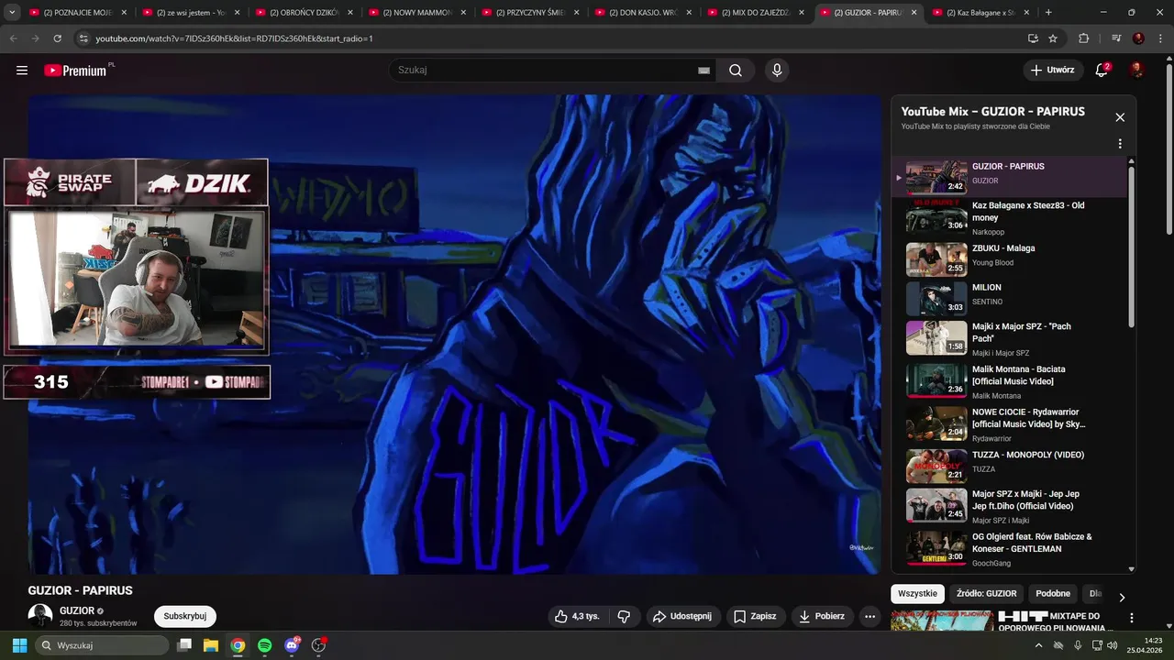Select the Wszystkie filter chip
Image resolution: width=1174 pixels, height=660 pixels.
[917, 594]
